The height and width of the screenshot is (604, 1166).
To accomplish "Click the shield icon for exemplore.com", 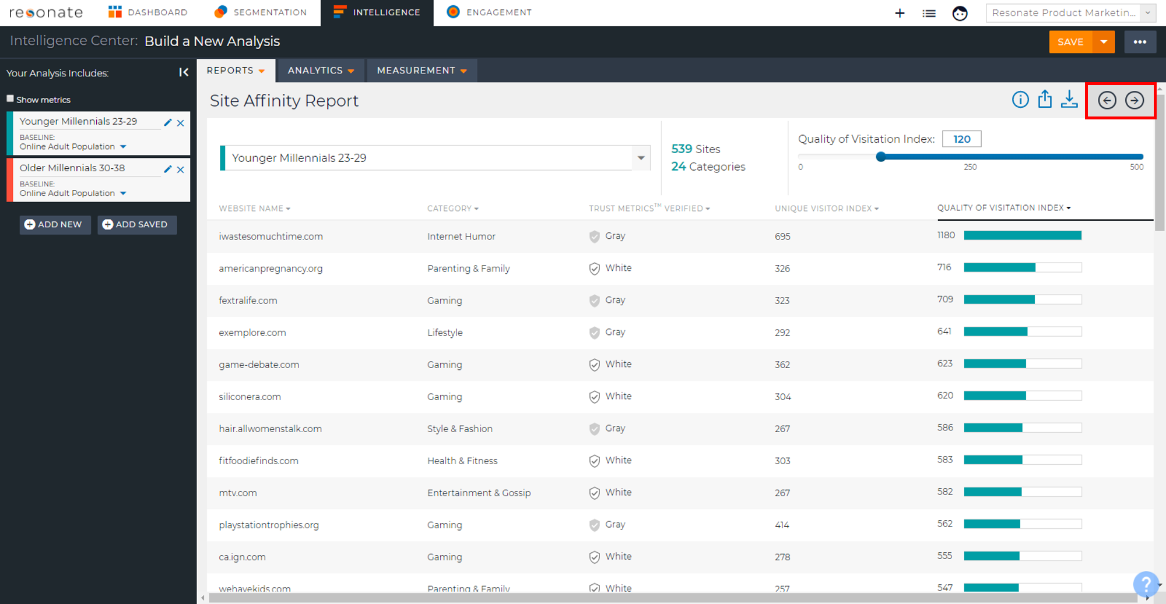I will 594,333.
